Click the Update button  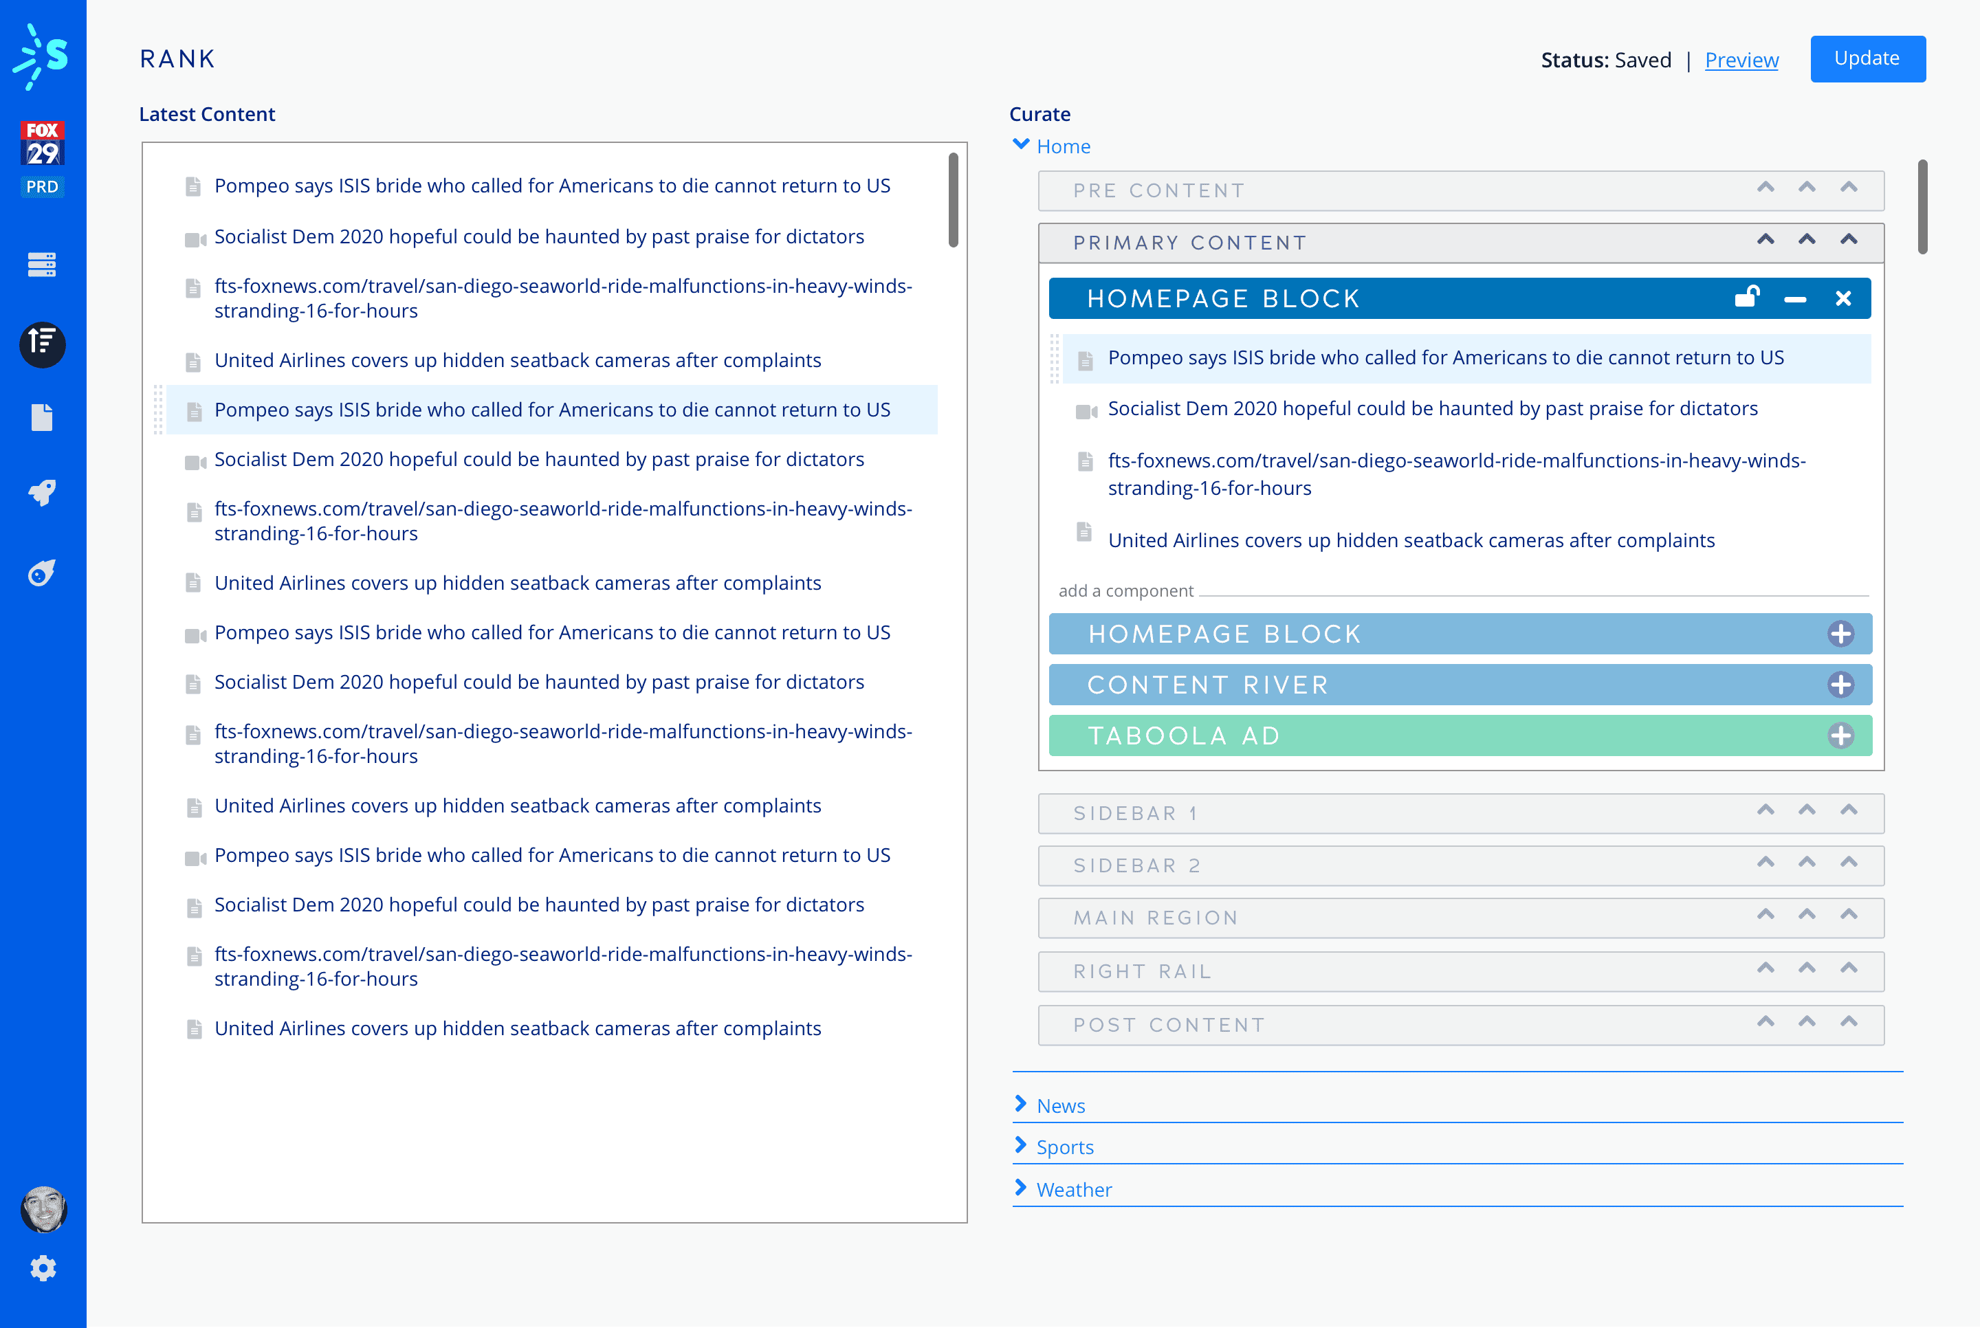(x=1867, y=58)
